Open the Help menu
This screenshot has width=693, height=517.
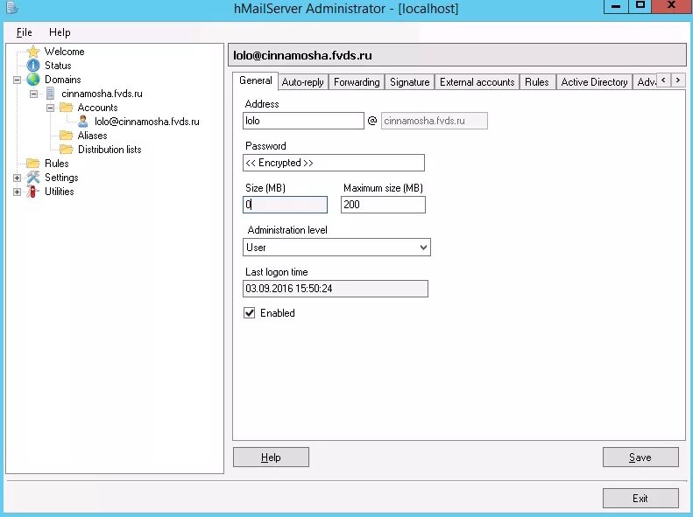coord(60,32)
